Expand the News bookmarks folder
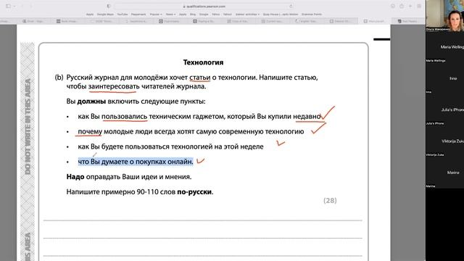The height and width of the screenshot is (261, 464). pyautogui.click(x=170, y=14)
